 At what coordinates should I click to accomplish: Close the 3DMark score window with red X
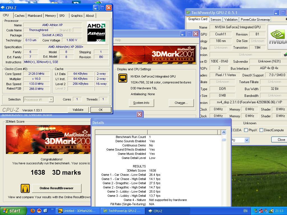point(139,114)
